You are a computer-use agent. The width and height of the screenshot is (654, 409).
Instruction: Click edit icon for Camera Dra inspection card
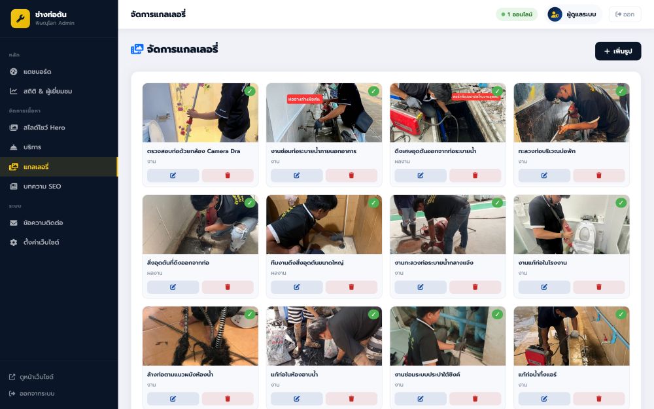click(x=173, y=175)
